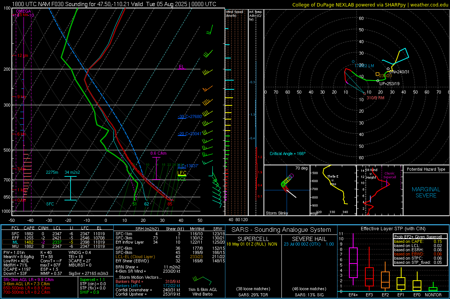Image resolution: width=450 pixels, height=299 pixels.
Task: Select the ML parcel row in the CAPE table
Action: click(58, 242)
